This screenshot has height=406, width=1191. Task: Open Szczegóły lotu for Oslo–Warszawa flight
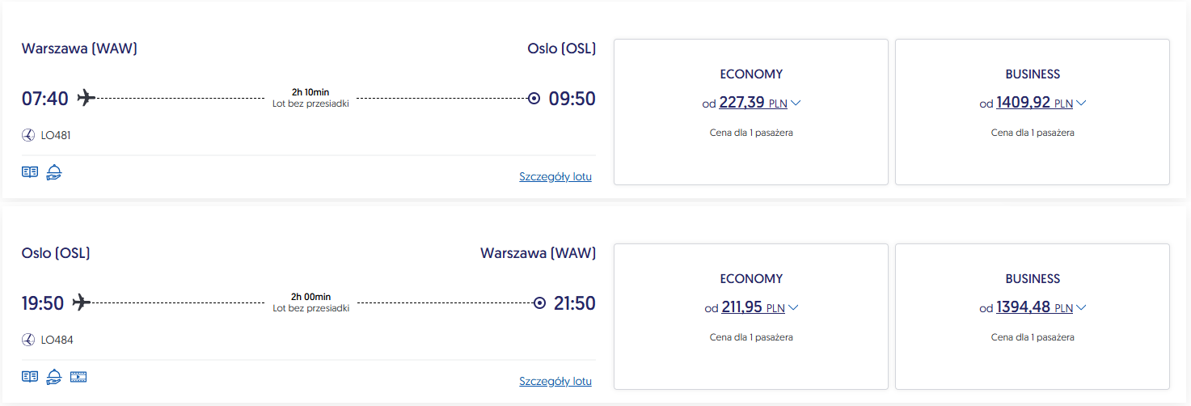555,381
